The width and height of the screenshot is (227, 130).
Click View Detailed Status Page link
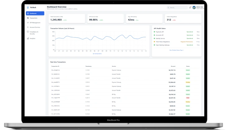pos(176,50)
